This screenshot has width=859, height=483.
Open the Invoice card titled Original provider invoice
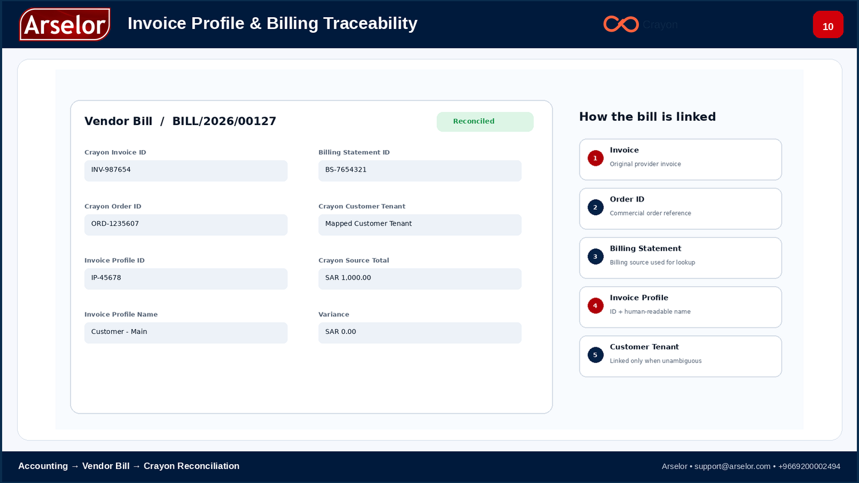(x=680, y=159)
